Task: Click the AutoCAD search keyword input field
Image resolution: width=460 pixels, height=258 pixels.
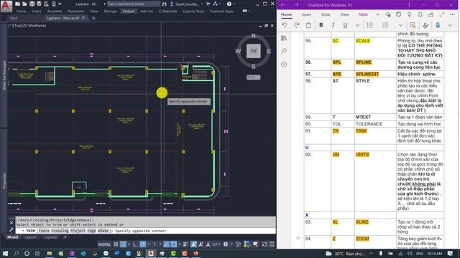Action: pyautogui.click(x=134, y=4)
